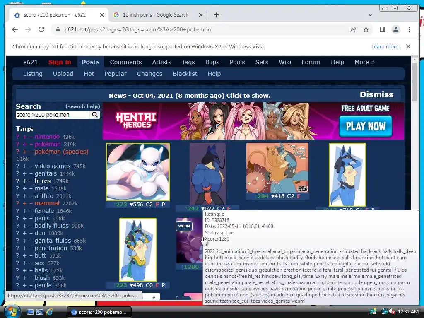The height and width of the screenshot is (318, 424).
Task: Launch Internet Explorer from quick launch
Action: 49,312
